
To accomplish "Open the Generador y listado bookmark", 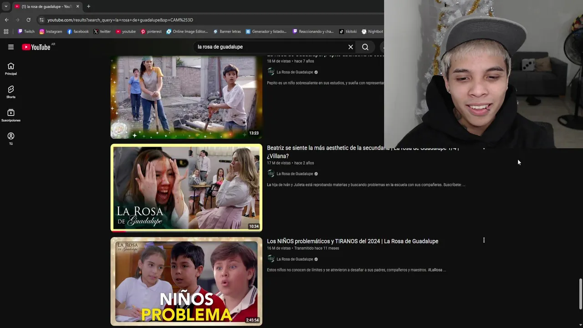I will (266, 31).
